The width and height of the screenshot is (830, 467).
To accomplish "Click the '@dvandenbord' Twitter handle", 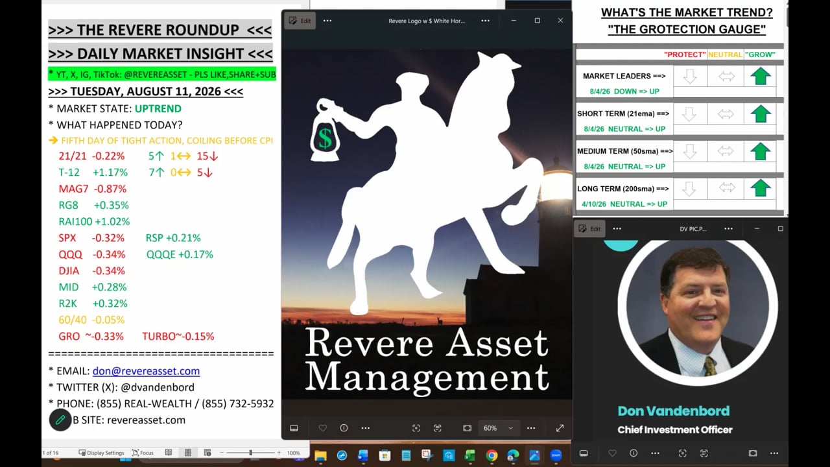I will (158, 387).
